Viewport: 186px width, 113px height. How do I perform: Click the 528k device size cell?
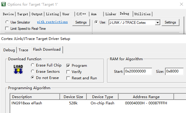pyautogui.click(x=73, y=103)
